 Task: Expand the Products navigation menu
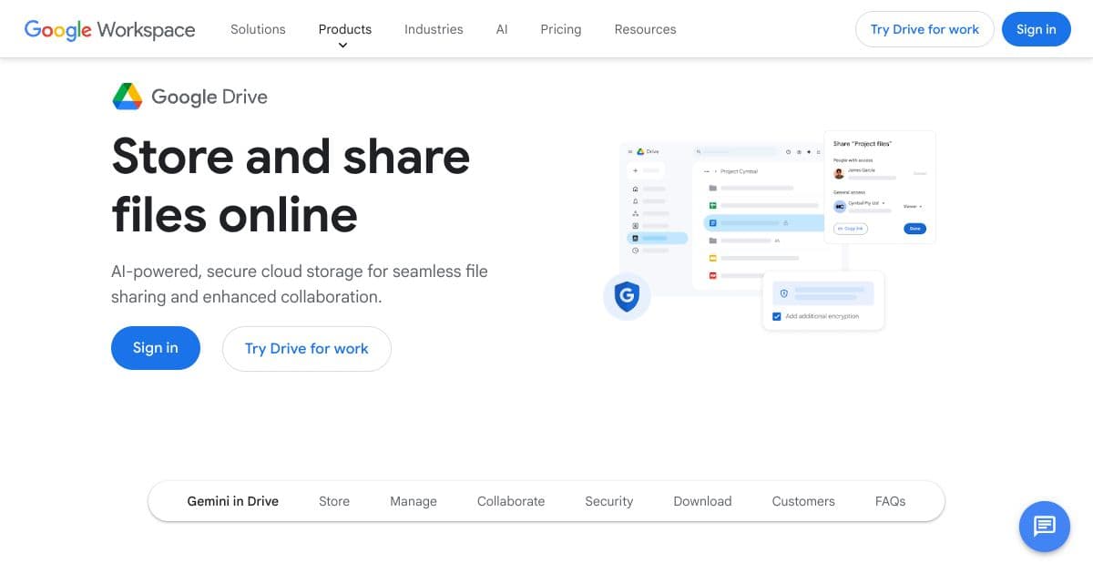point(344,29)
